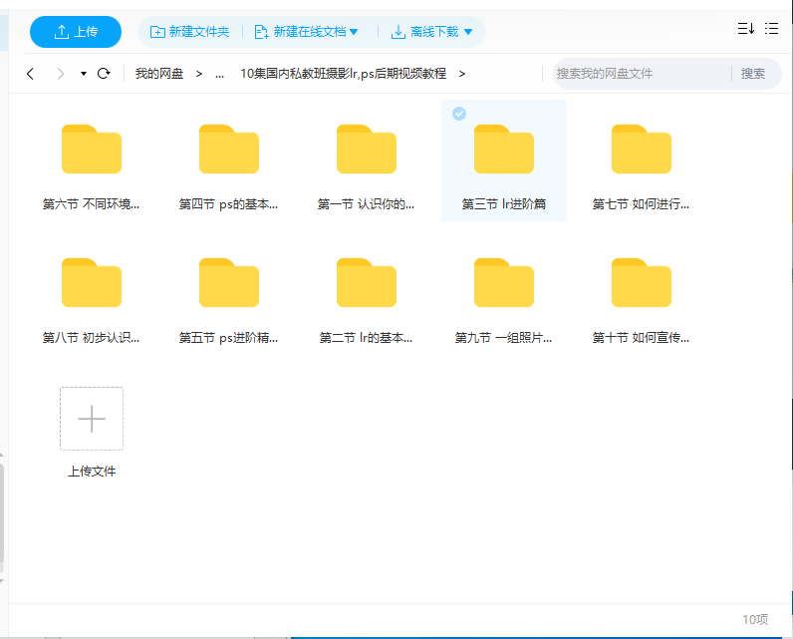Open the 离线下载 dropdown menu
This screenshot has width=793, height=639.
[431, 32]
